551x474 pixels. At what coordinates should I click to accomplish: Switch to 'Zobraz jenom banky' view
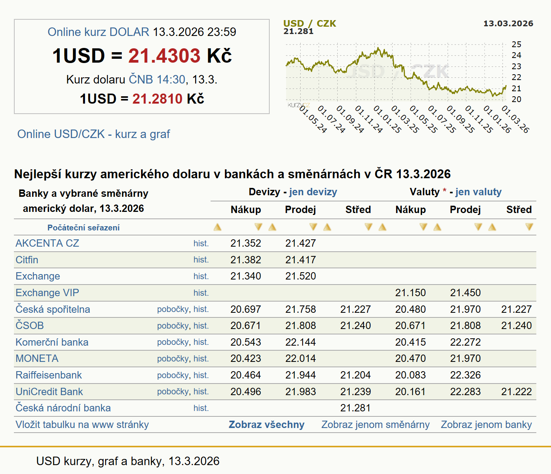click(x=486, y=425)
